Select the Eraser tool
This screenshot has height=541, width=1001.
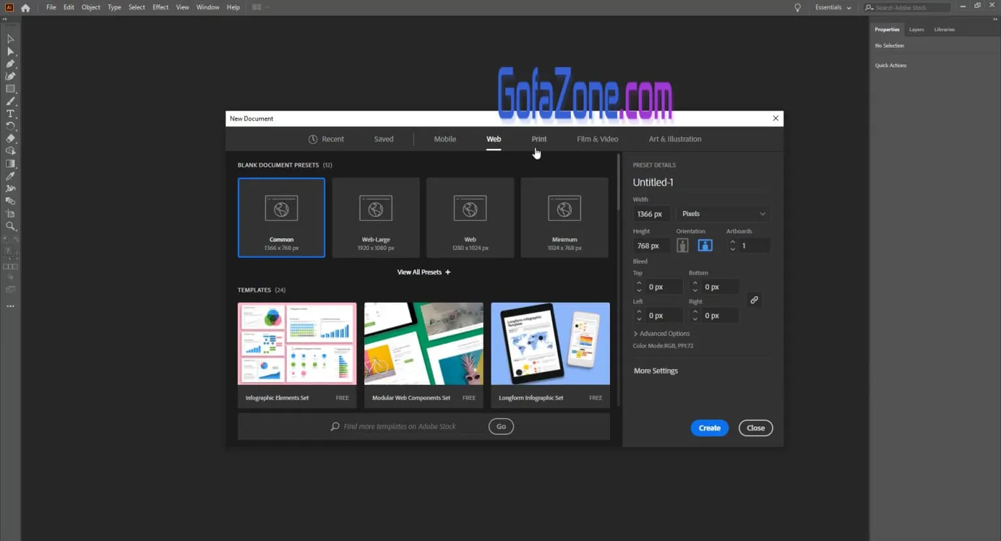pos(10,138)
